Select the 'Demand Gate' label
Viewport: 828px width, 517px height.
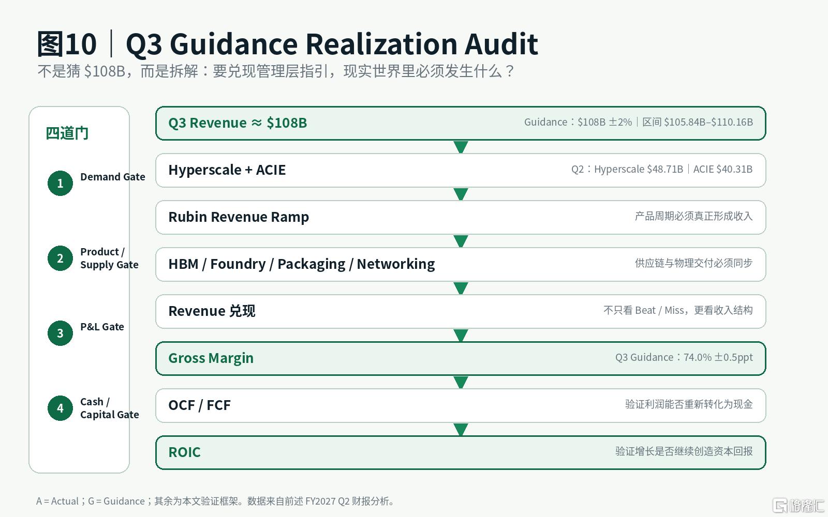click(x=113, y=177)
